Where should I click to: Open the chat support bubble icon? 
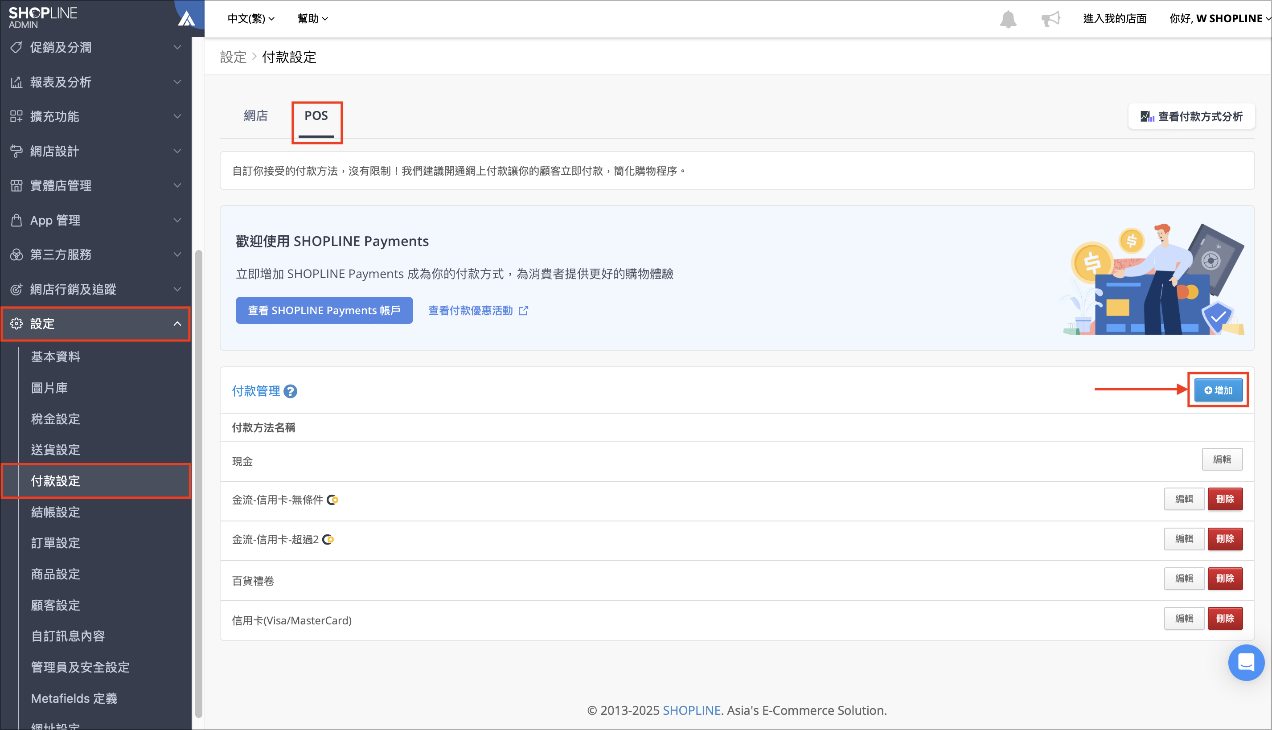pyautogui.click(x=1246, y=662)
